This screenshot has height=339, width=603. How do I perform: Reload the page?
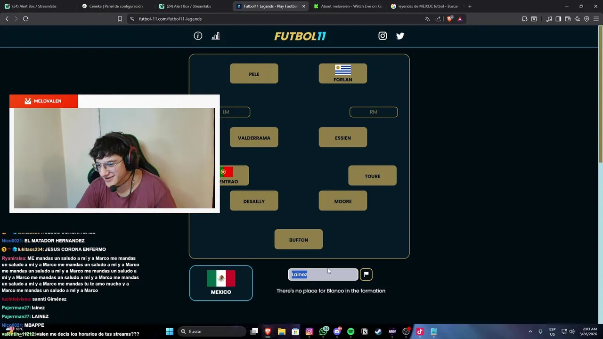coord(25,19)
